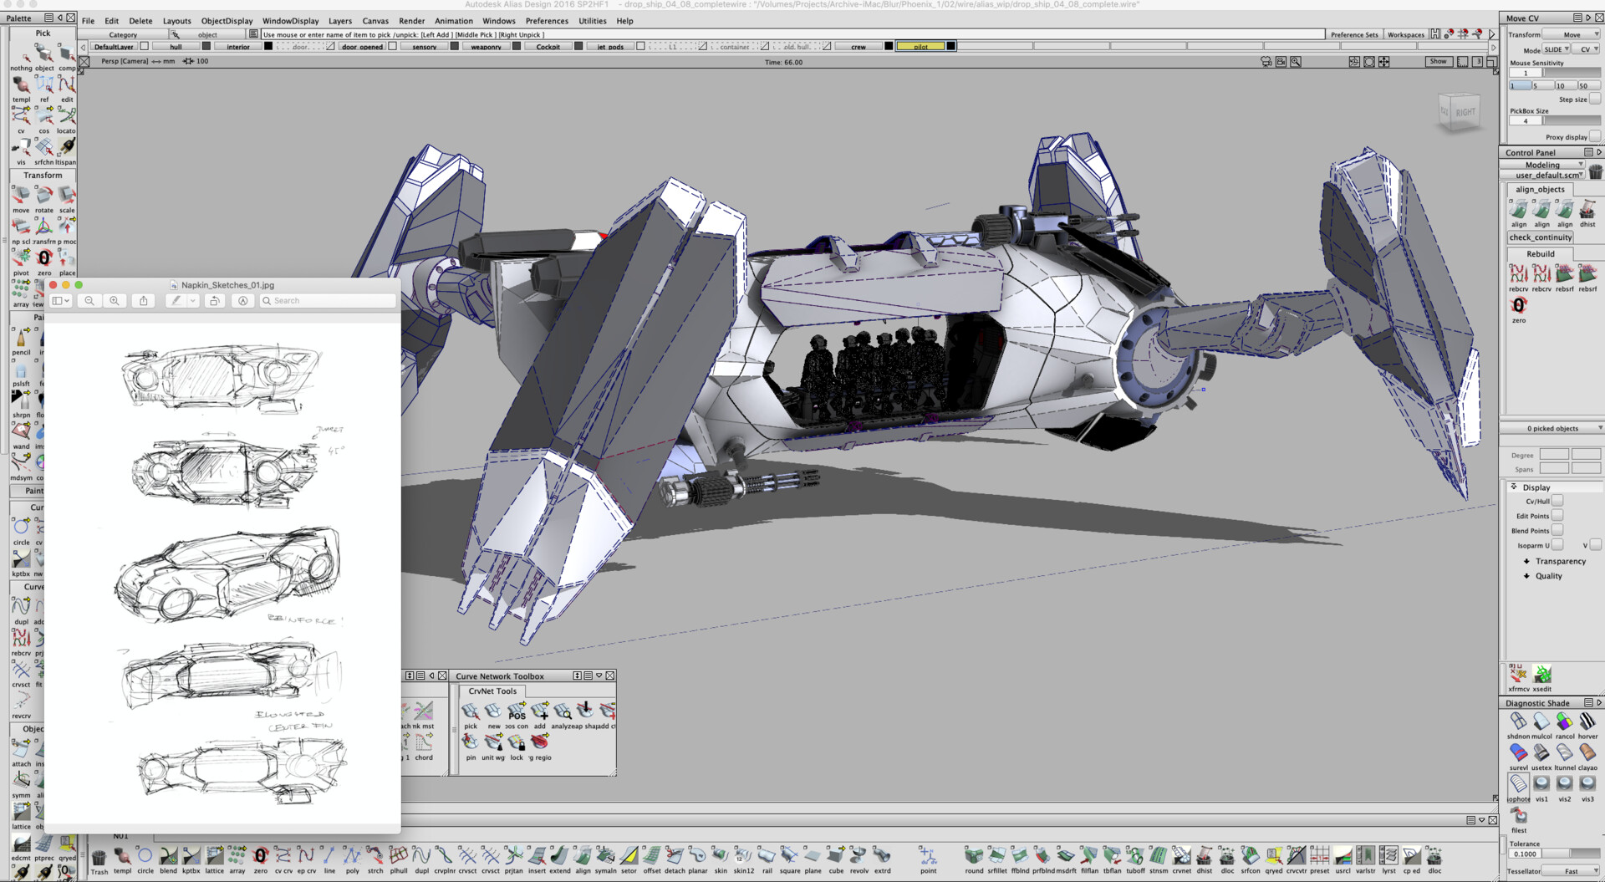Adjust the Mouse Sensitivity slider
The width and height of the screenshot is (1605, 882).
coord(1570,73)
